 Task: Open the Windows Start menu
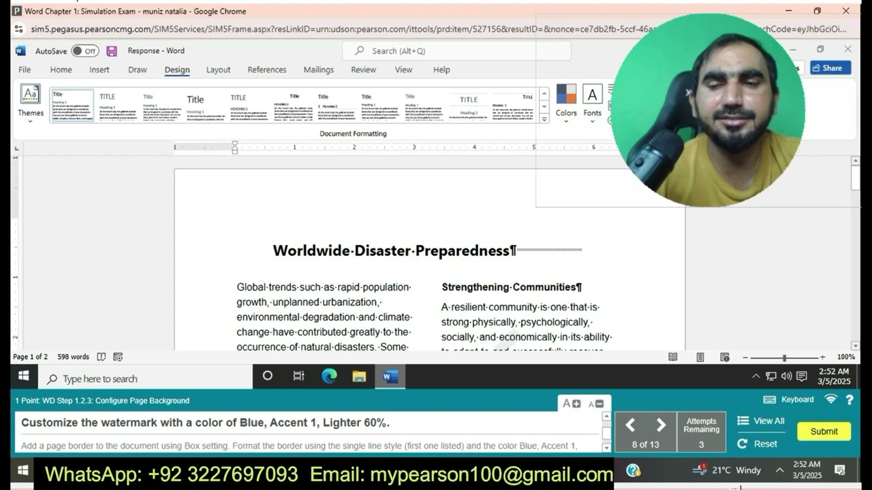pos(24,376)
